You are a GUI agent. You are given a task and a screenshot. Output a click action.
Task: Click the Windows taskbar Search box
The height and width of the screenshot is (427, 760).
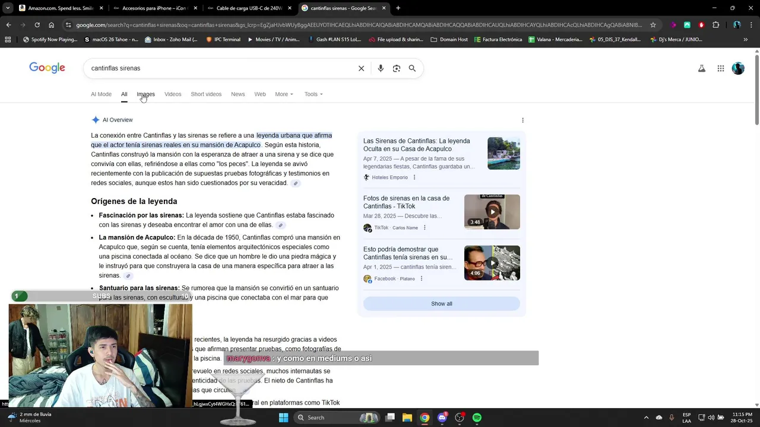pos(337,418)
